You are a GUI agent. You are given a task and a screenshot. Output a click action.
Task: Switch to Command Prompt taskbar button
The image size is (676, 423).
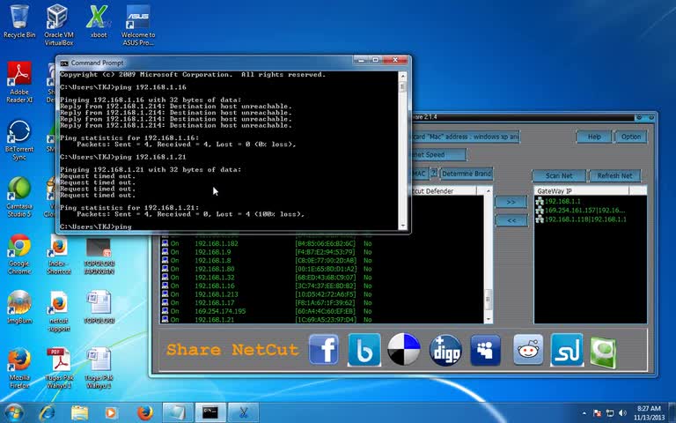pyautogui.click(x=210, y=412)
